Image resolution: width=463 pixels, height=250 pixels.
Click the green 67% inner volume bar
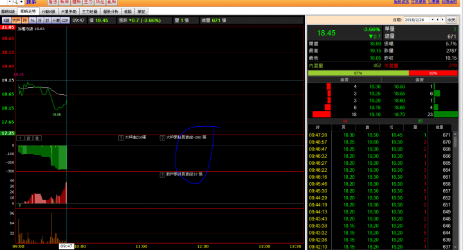358,73
